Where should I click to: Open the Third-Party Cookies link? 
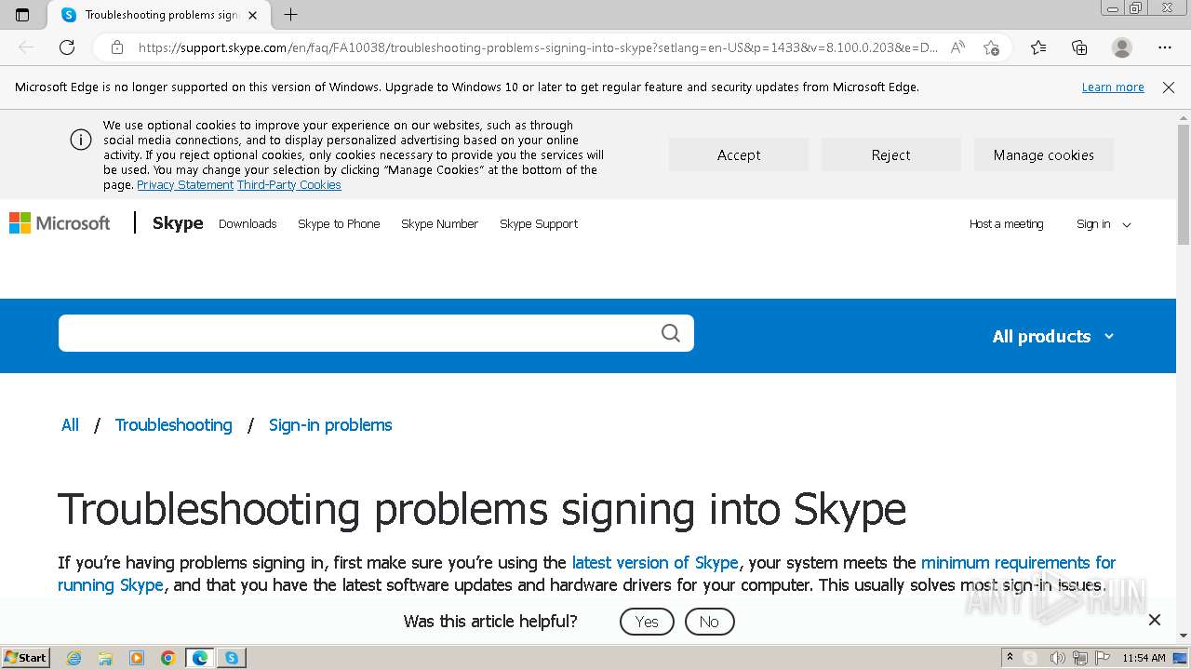coord(289,185)
